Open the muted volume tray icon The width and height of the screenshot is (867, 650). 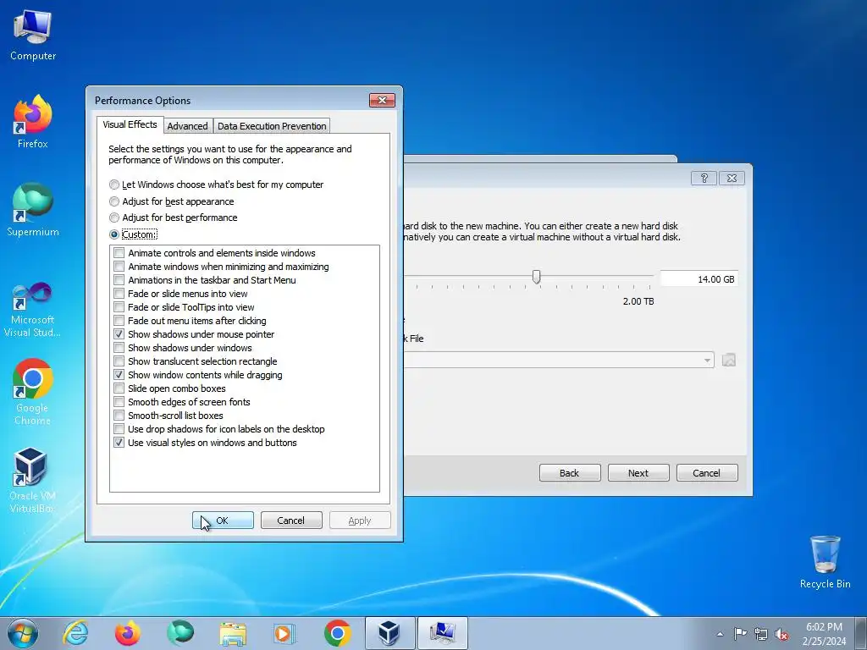coord(781,634)
